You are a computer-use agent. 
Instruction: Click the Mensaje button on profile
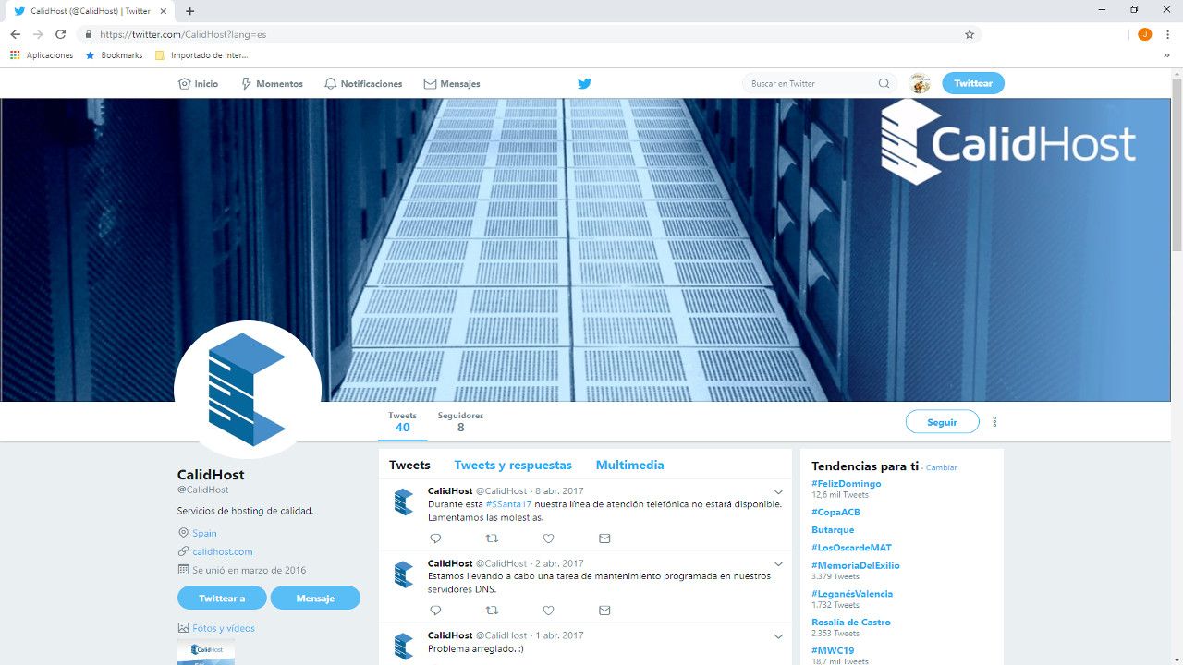click(315, 598)
